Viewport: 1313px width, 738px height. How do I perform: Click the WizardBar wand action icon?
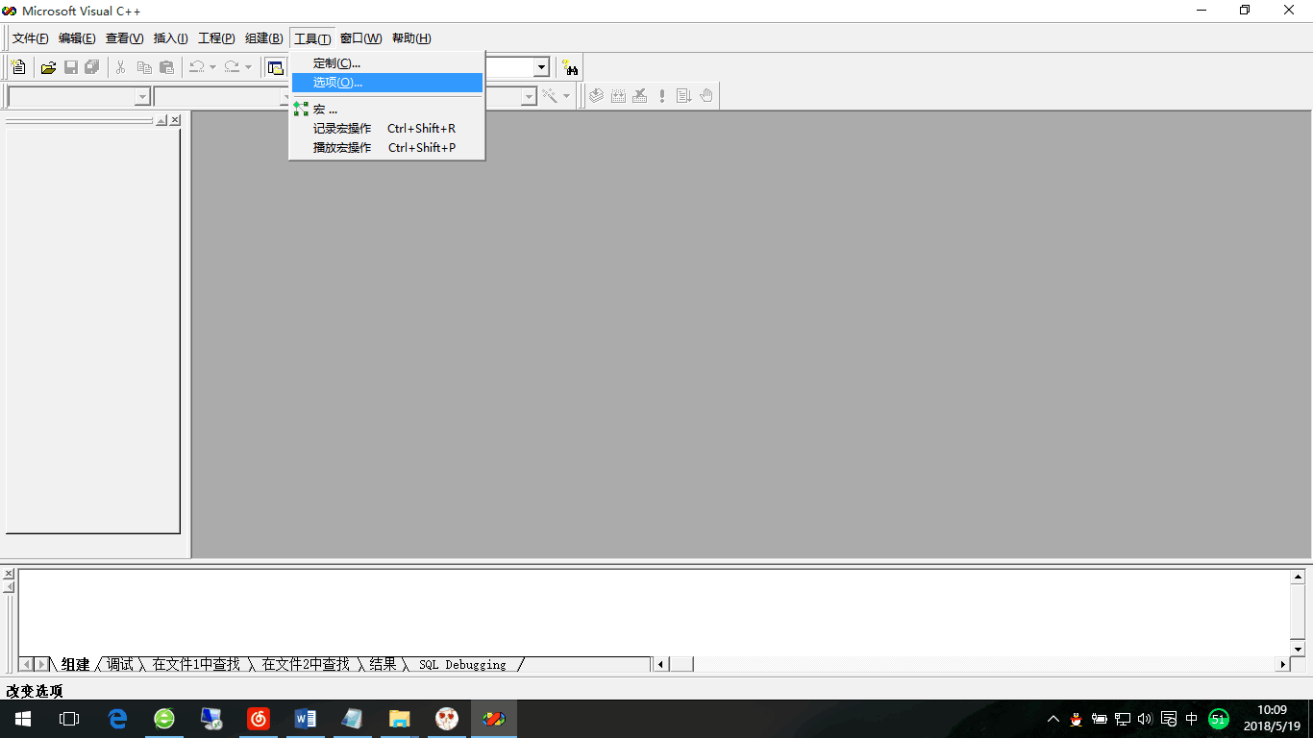(x=551, y=96)
